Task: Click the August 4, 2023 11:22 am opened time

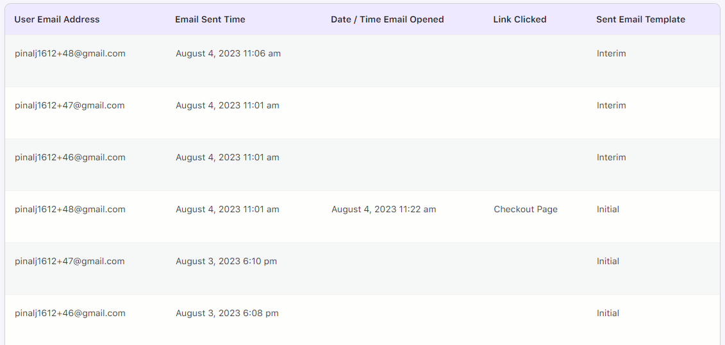Action: click(384, 210)
